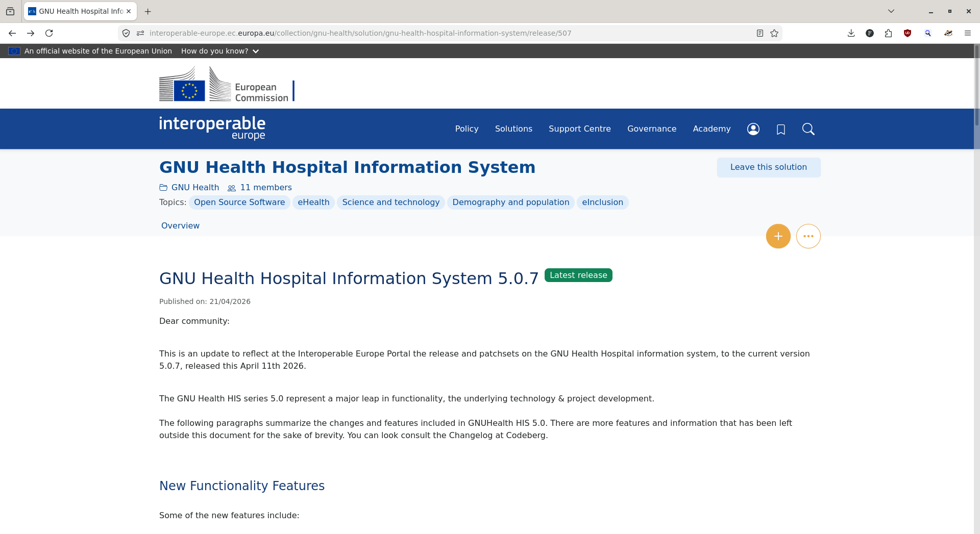Viewport: 980px width, 534px height.
Task: Open the Support Centre menu item
Action: pyautogui.click(x=580, y=129)
